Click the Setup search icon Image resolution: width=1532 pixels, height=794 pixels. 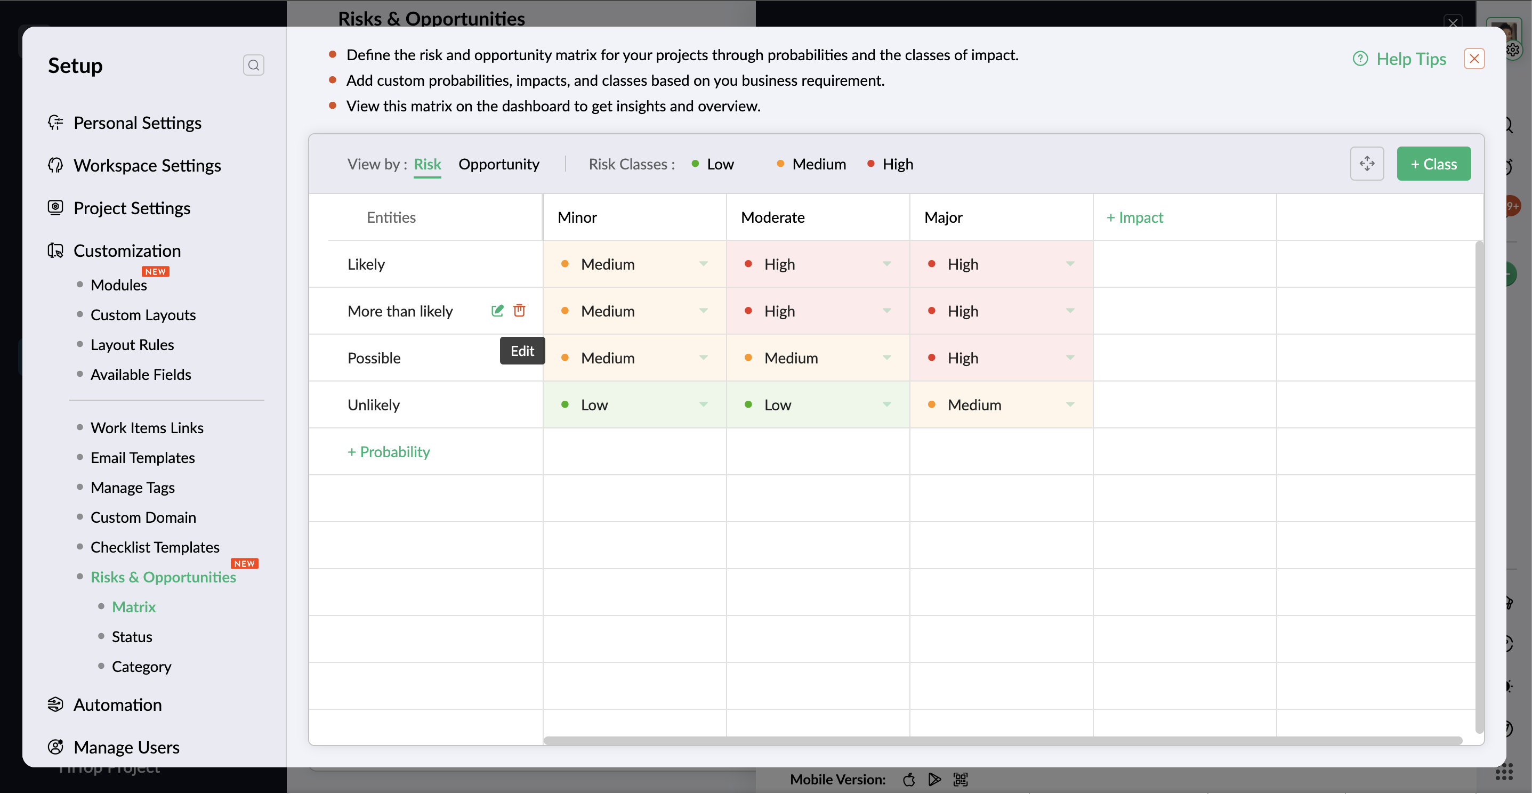[x=253, y=65]
